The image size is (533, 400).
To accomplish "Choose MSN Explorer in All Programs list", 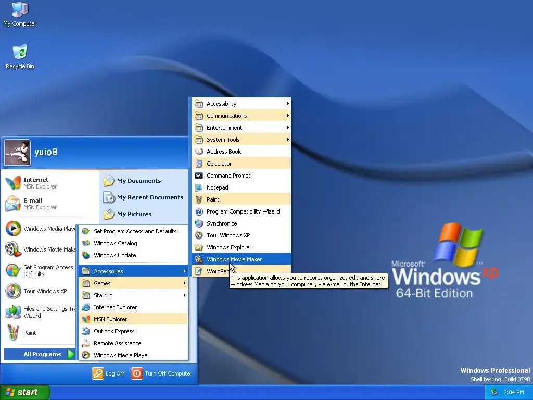I will point(133,319).
